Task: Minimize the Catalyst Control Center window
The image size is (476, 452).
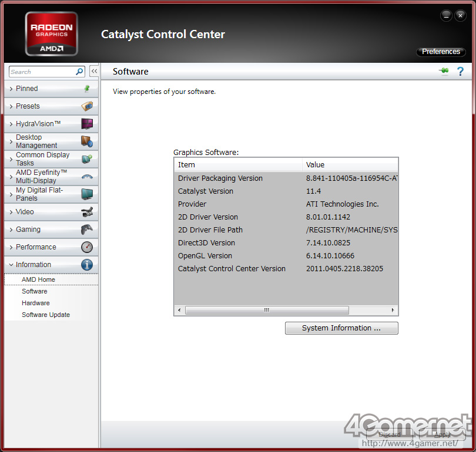Action: click(446, 15)
